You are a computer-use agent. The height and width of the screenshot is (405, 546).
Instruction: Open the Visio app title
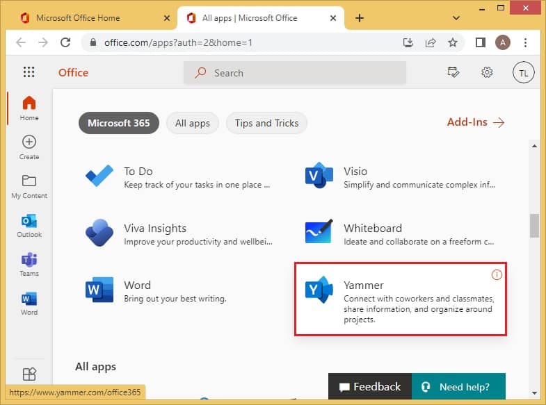click(355, 172)
